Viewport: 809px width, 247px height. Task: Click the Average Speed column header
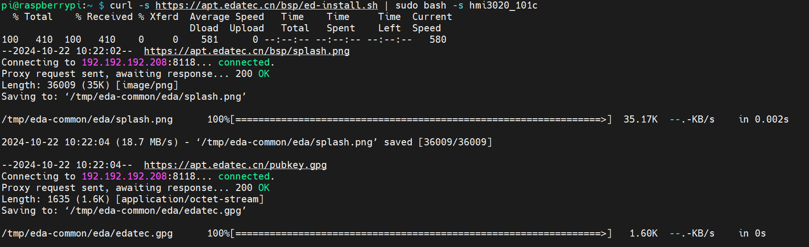pos(227,17)
